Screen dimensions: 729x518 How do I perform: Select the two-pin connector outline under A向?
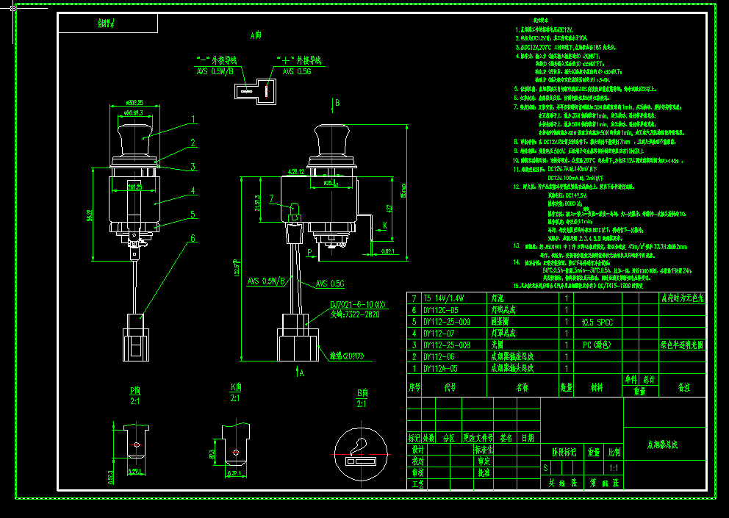255,91
